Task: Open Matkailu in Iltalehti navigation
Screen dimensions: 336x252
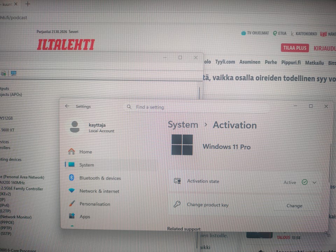Action: tap(314, 63)
